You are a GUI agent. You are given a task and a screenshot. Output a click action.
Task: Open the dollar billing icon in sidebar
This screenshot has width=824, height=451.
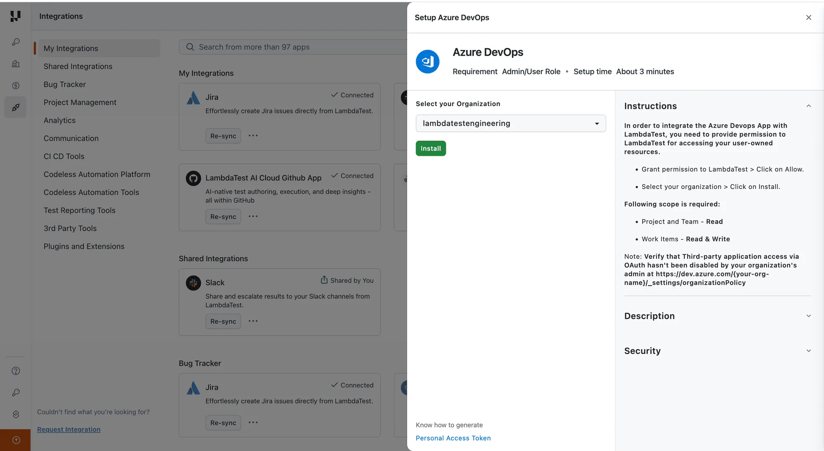(x=16, y=85)
